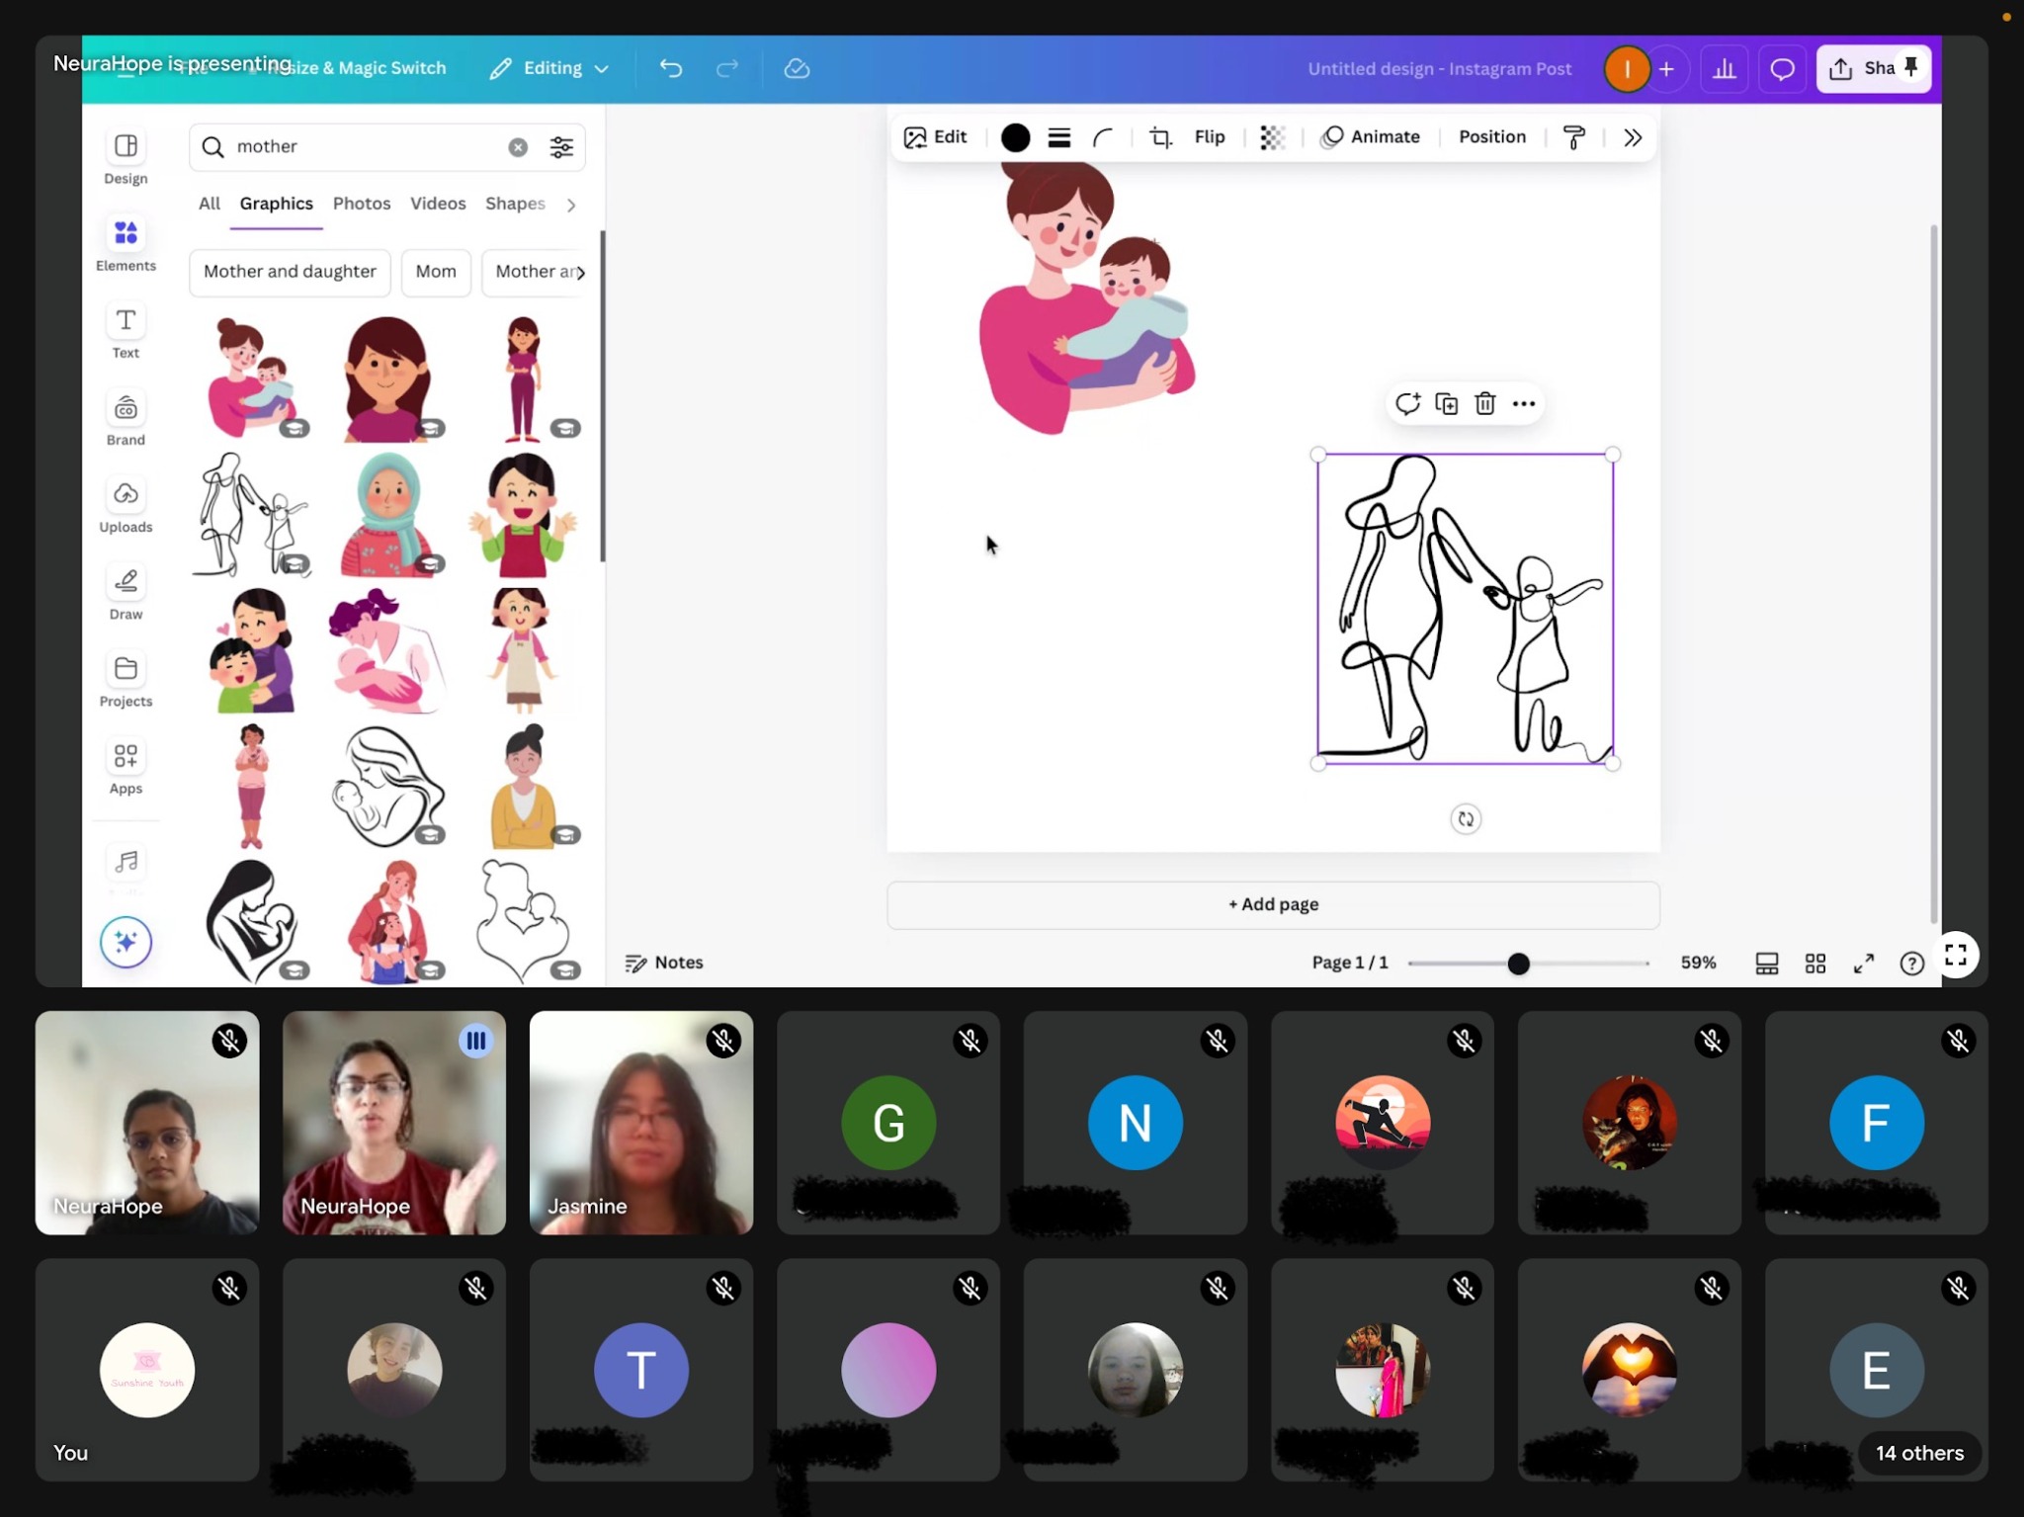
Task: Toggle grid view of pages
Action: tap(1815, 963)
